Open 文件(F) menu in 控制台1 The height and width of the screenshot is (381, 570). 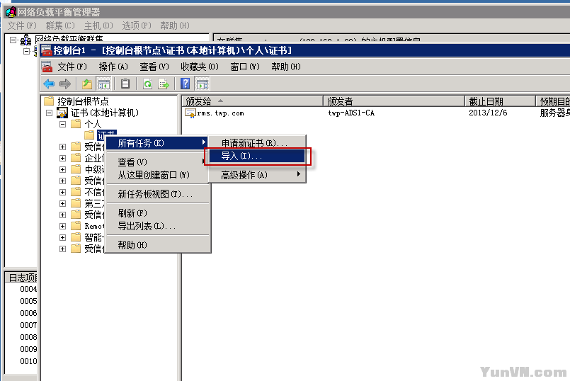(72, 67)
